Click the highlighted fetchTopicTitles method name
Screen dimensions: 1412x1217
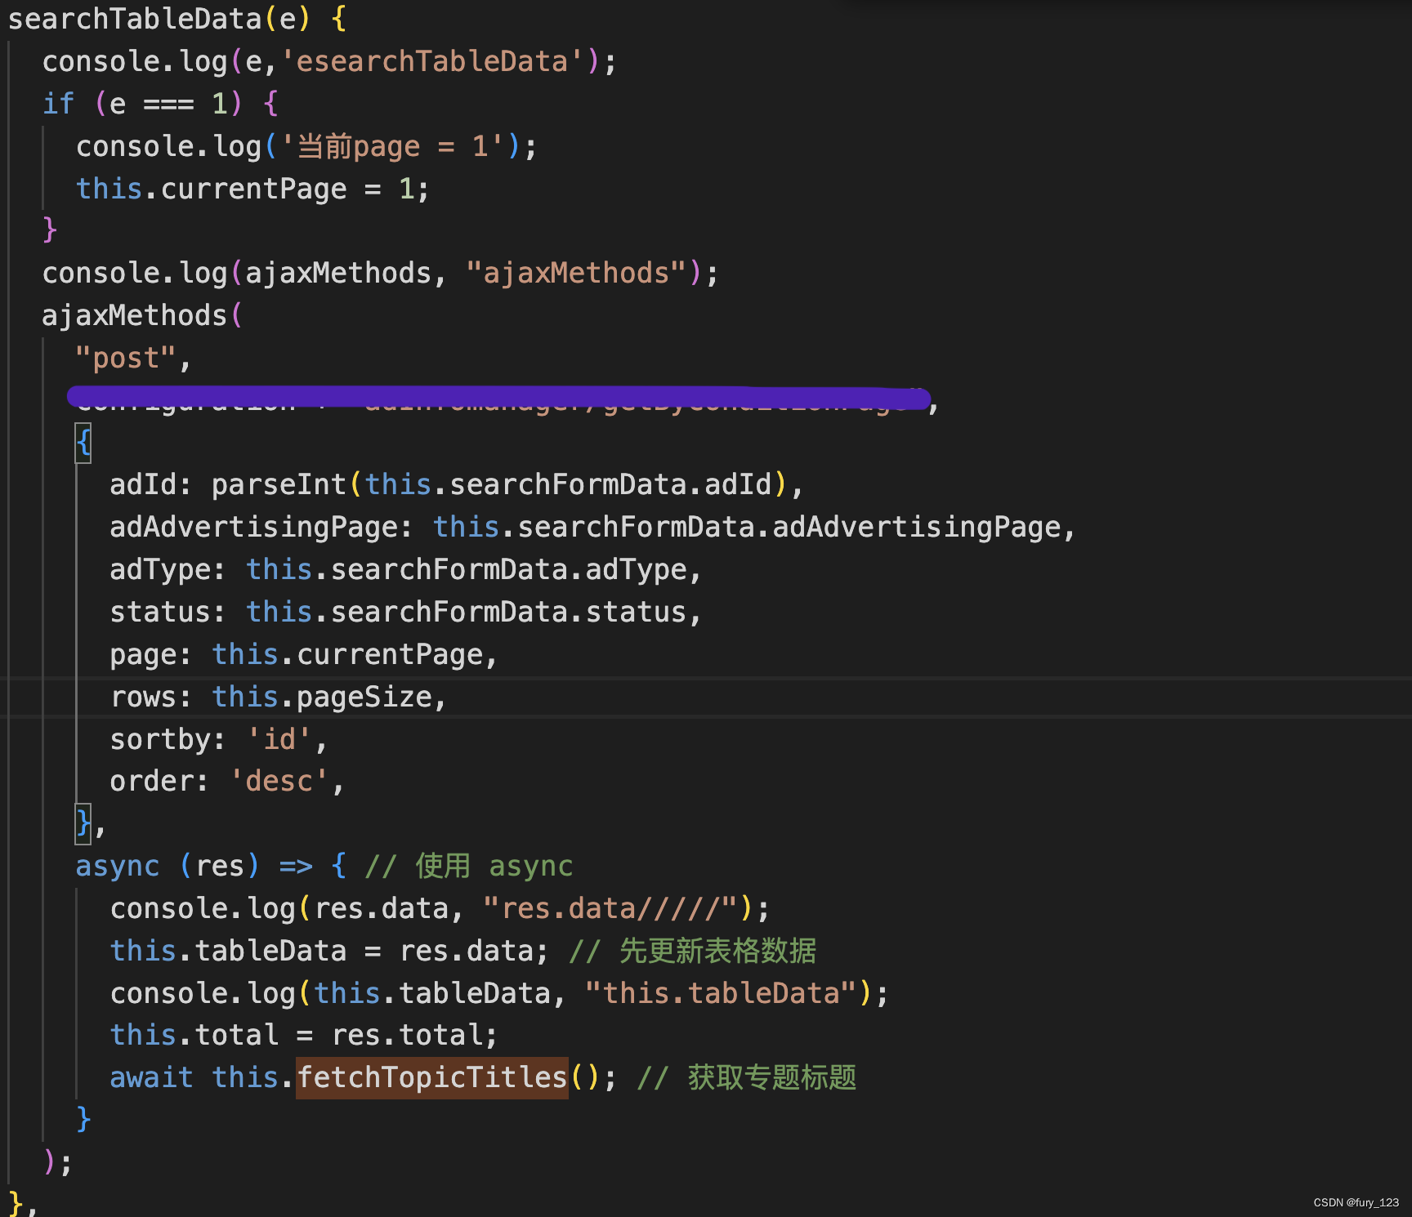(432, 1077)
